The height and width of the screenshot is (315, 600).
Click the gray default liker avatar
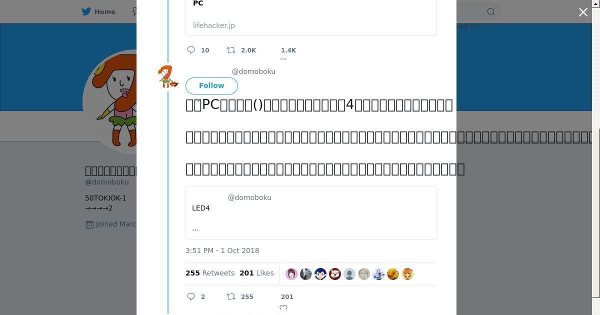(349, 274)
